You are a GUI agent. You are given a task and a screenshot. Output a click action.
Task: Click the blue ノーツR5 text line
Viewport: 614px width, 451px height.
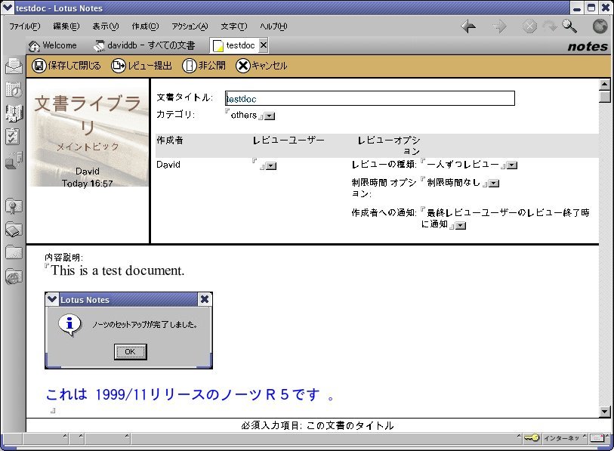click(x=190, y=394)
